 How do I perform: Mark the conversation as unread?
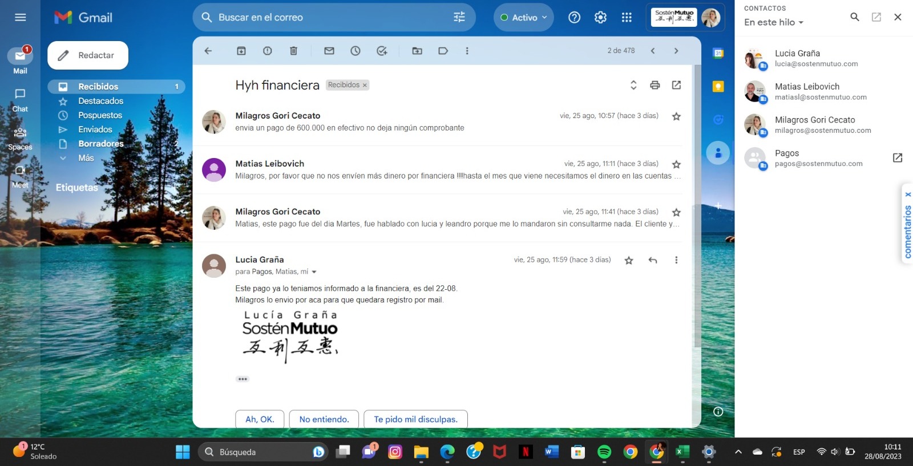[x=329, y=51]
